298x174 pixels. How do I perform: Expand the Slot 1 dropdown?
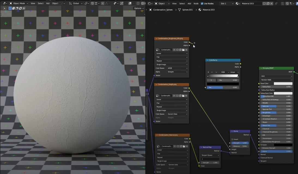click(227, 4)
